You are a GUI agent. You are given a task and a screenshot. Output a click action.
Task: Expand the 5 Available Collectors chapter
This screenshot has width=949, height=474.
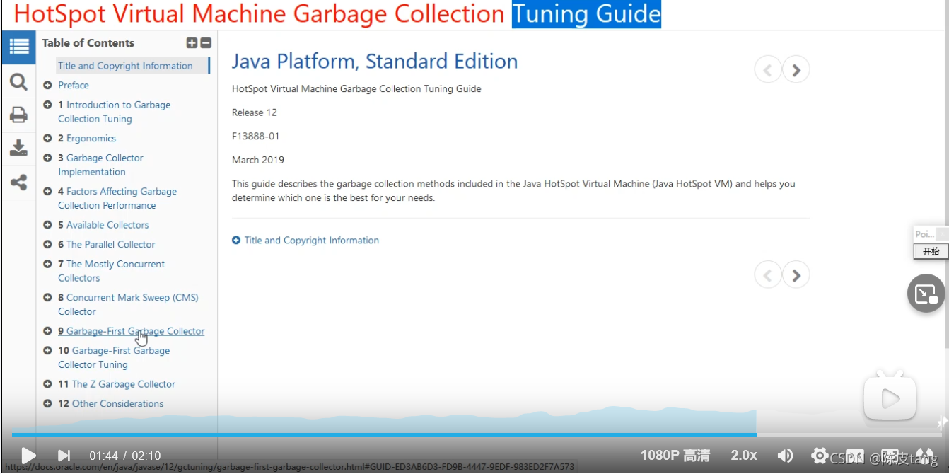coord(47,225)
